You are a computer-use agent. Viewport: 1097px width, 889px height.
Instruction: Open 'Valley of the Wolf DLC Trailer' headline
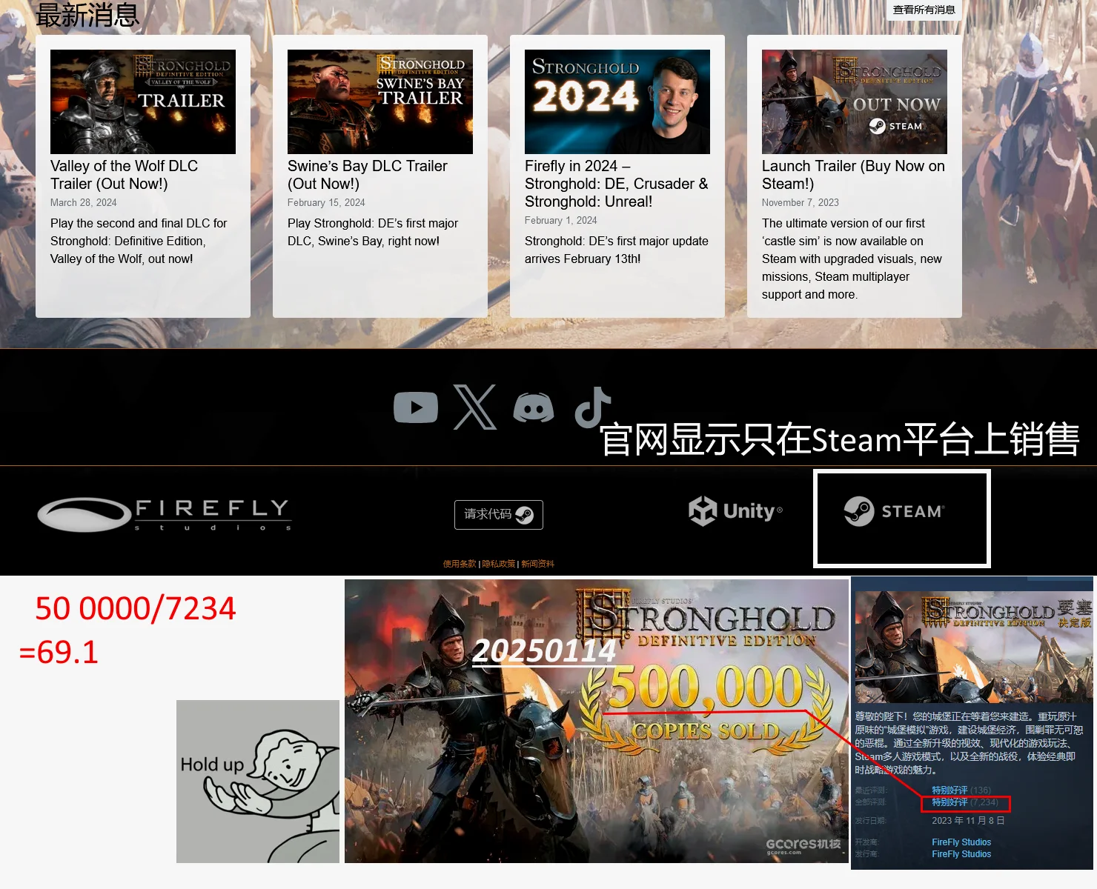click(125, 175)
